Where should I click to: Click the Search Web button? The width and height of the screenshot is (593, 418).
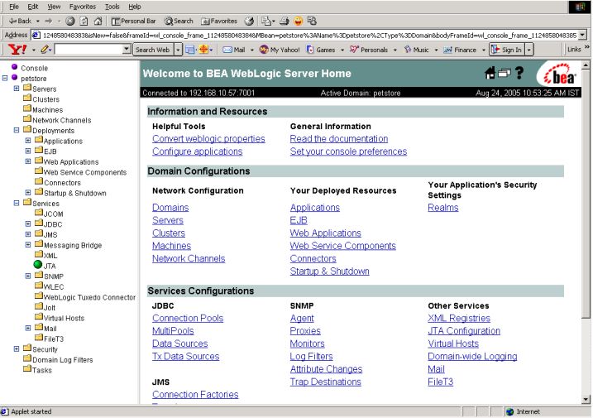click(x=153, y=50)
